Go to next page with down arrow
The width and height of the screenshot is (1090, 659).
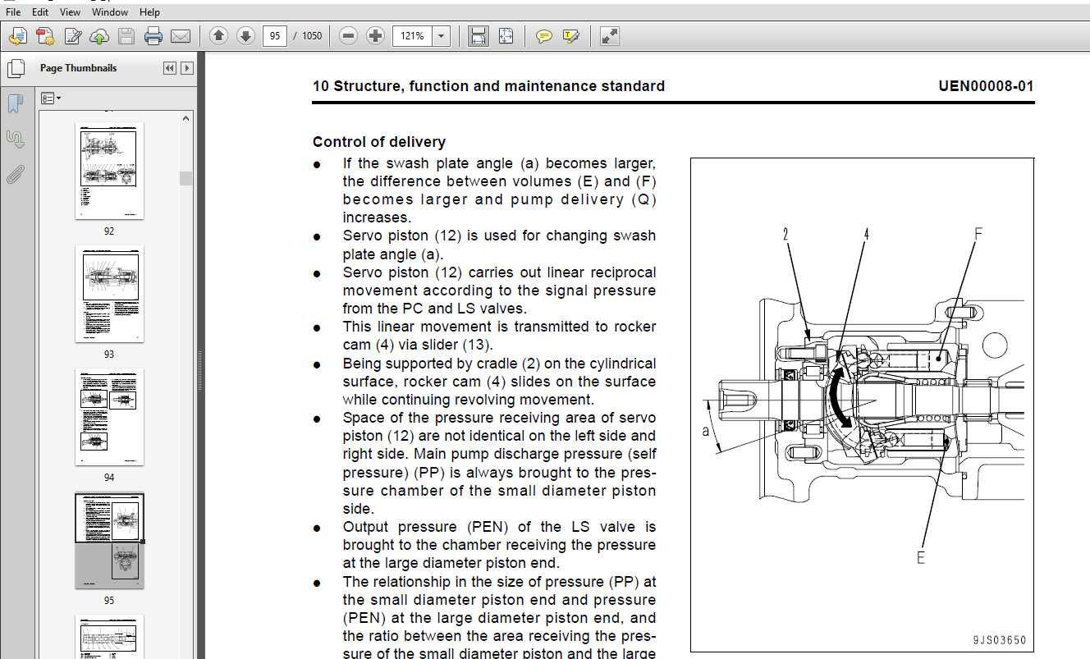[245, 36]
